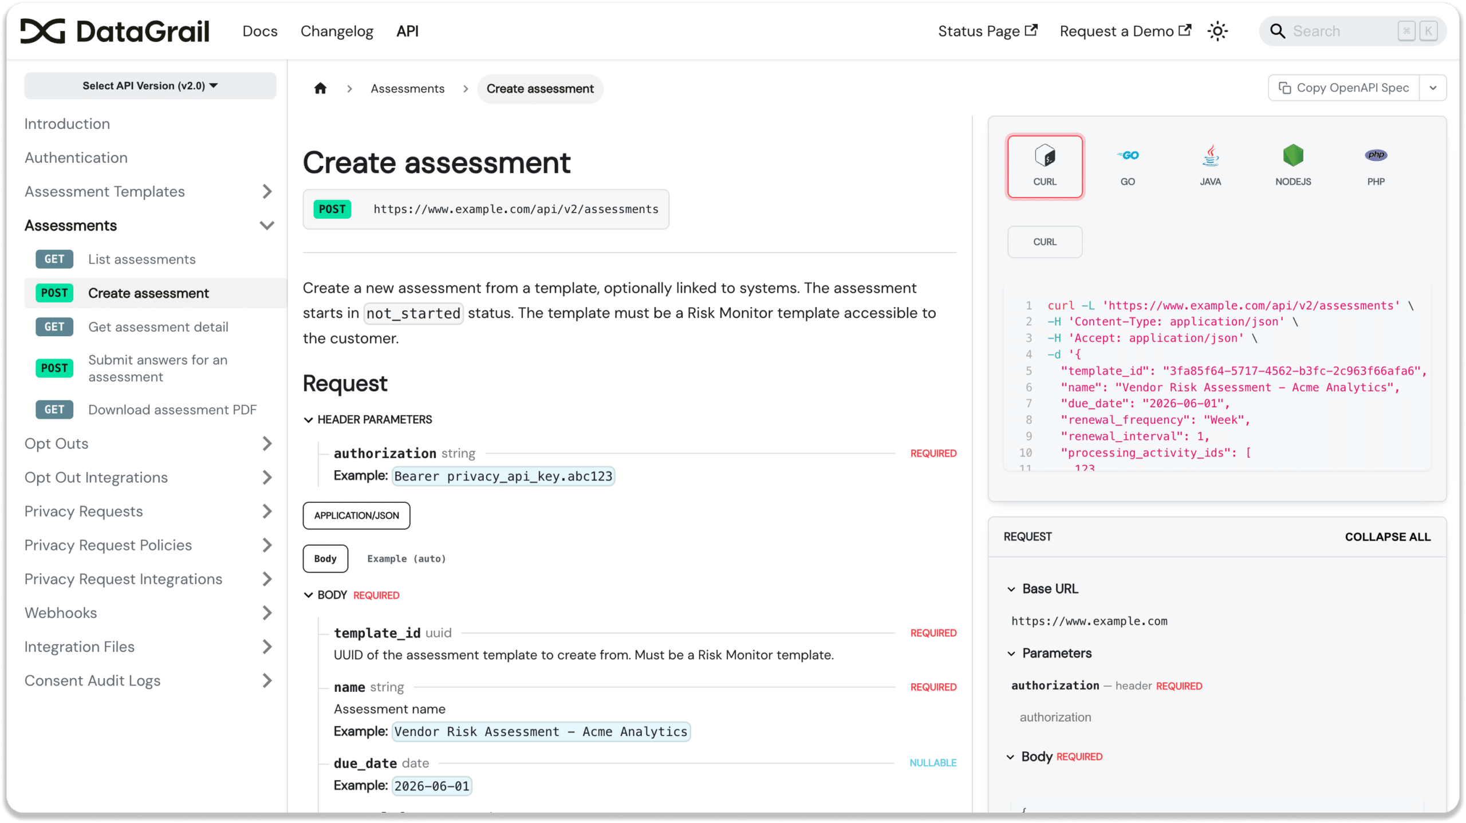Click the copy icon in Copy OpenAPI Spec
1466x823 pixels.
pos(1284,88)
